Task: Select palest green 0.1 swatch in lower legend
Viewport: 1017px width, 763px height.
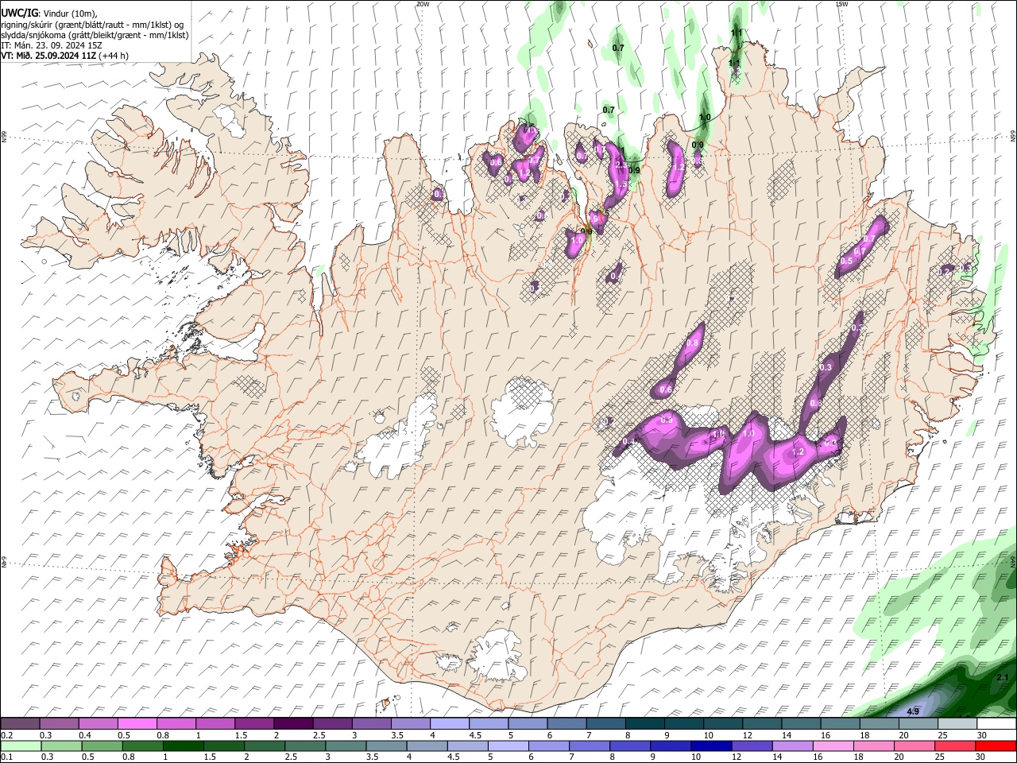Action: (21, 746)
